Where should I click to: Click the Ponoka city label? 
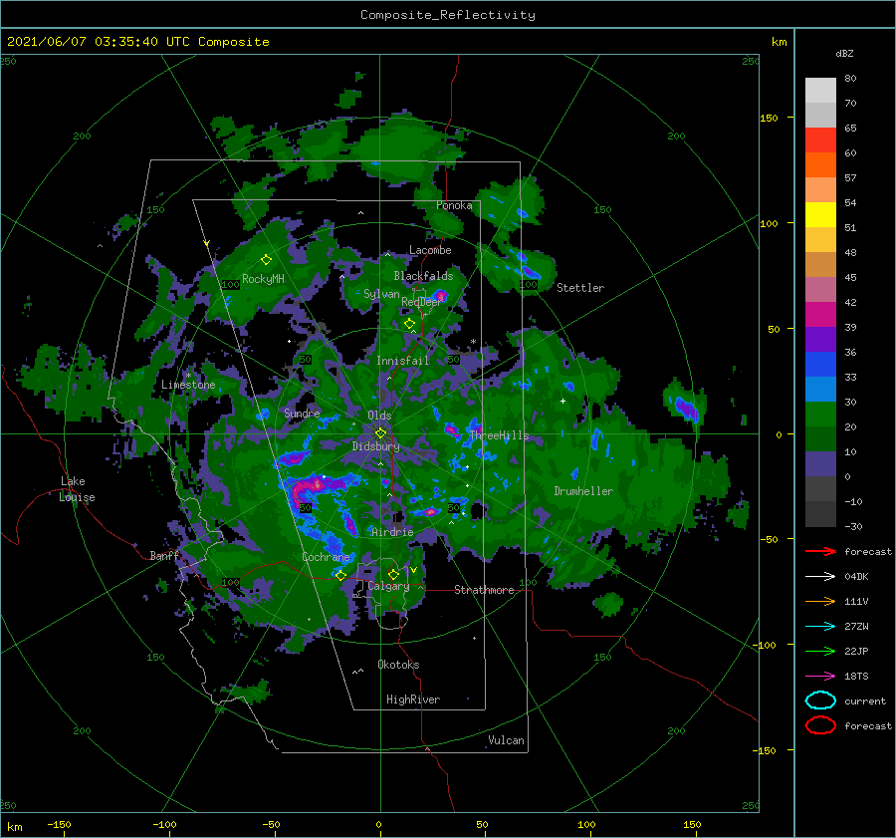pyautogui.click(x=454, y=205)
